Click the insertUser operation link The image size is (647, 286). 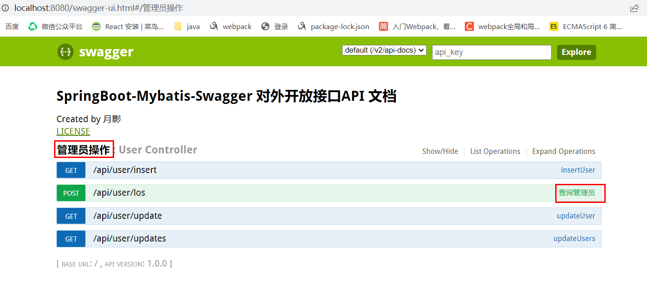click(x=578, y=170)
